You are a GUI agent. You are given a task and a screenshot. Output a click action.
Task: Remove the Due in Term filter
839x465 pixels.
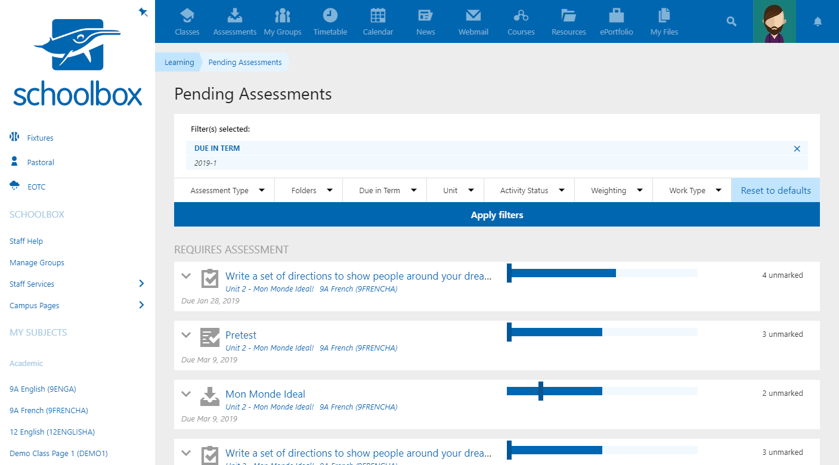click(797, 148)
